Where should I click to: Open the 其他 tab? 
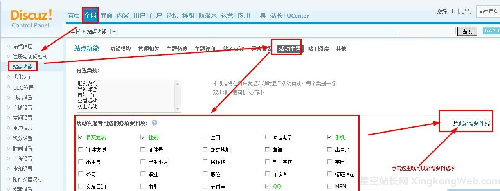pyautogui.click(x=341, y=49)
